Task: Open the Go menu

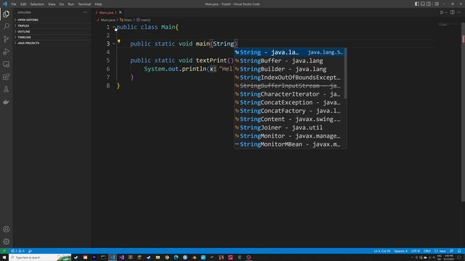Action: pos(62,4)
